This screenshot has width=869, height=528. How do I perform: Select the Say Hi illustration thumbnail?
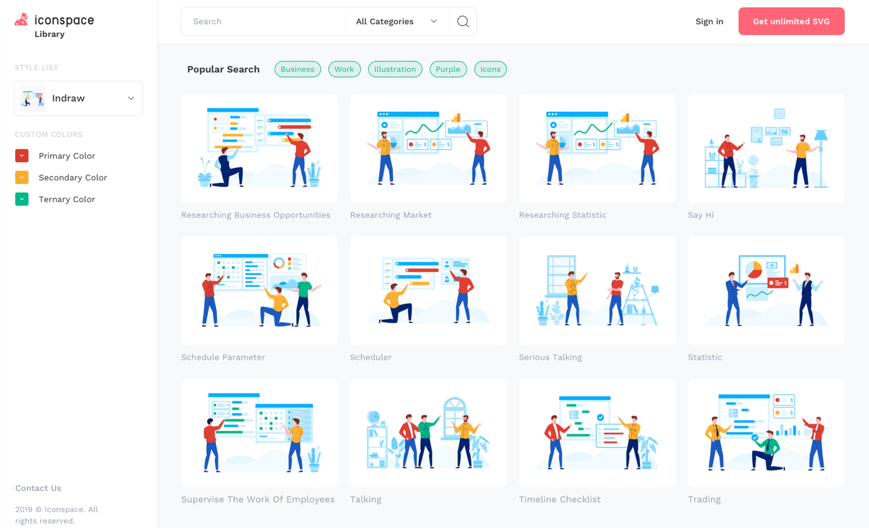766,148
